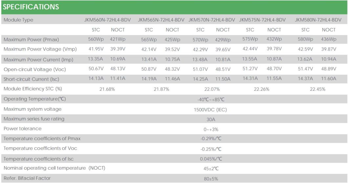
Task: Click the JKM570N-72HL4-BDV column heading
Action: pos(212,20)
